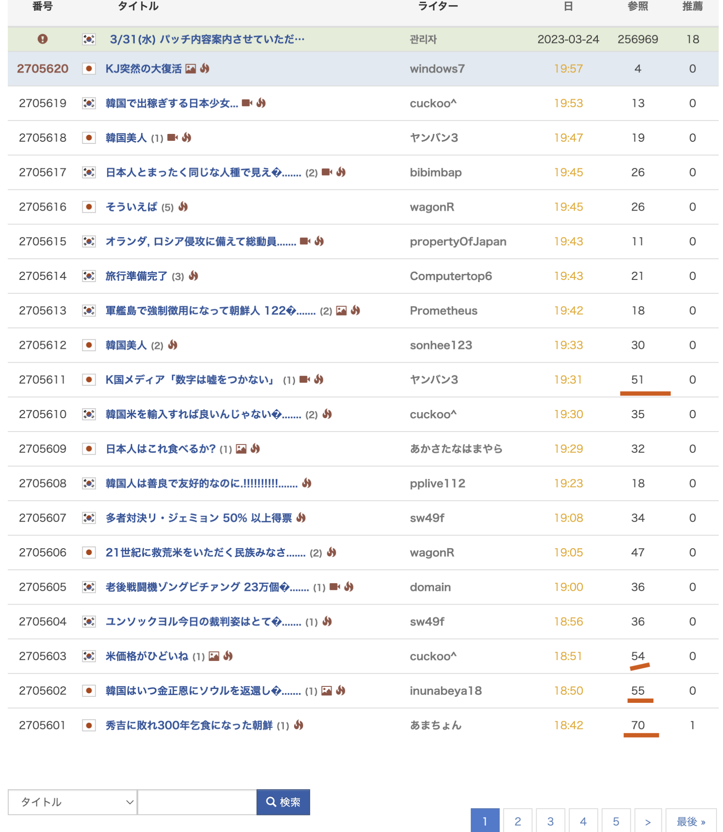Click the flame icon on post 2705616
The width and height of the screenshot is (723, 832).
[183, 207]
